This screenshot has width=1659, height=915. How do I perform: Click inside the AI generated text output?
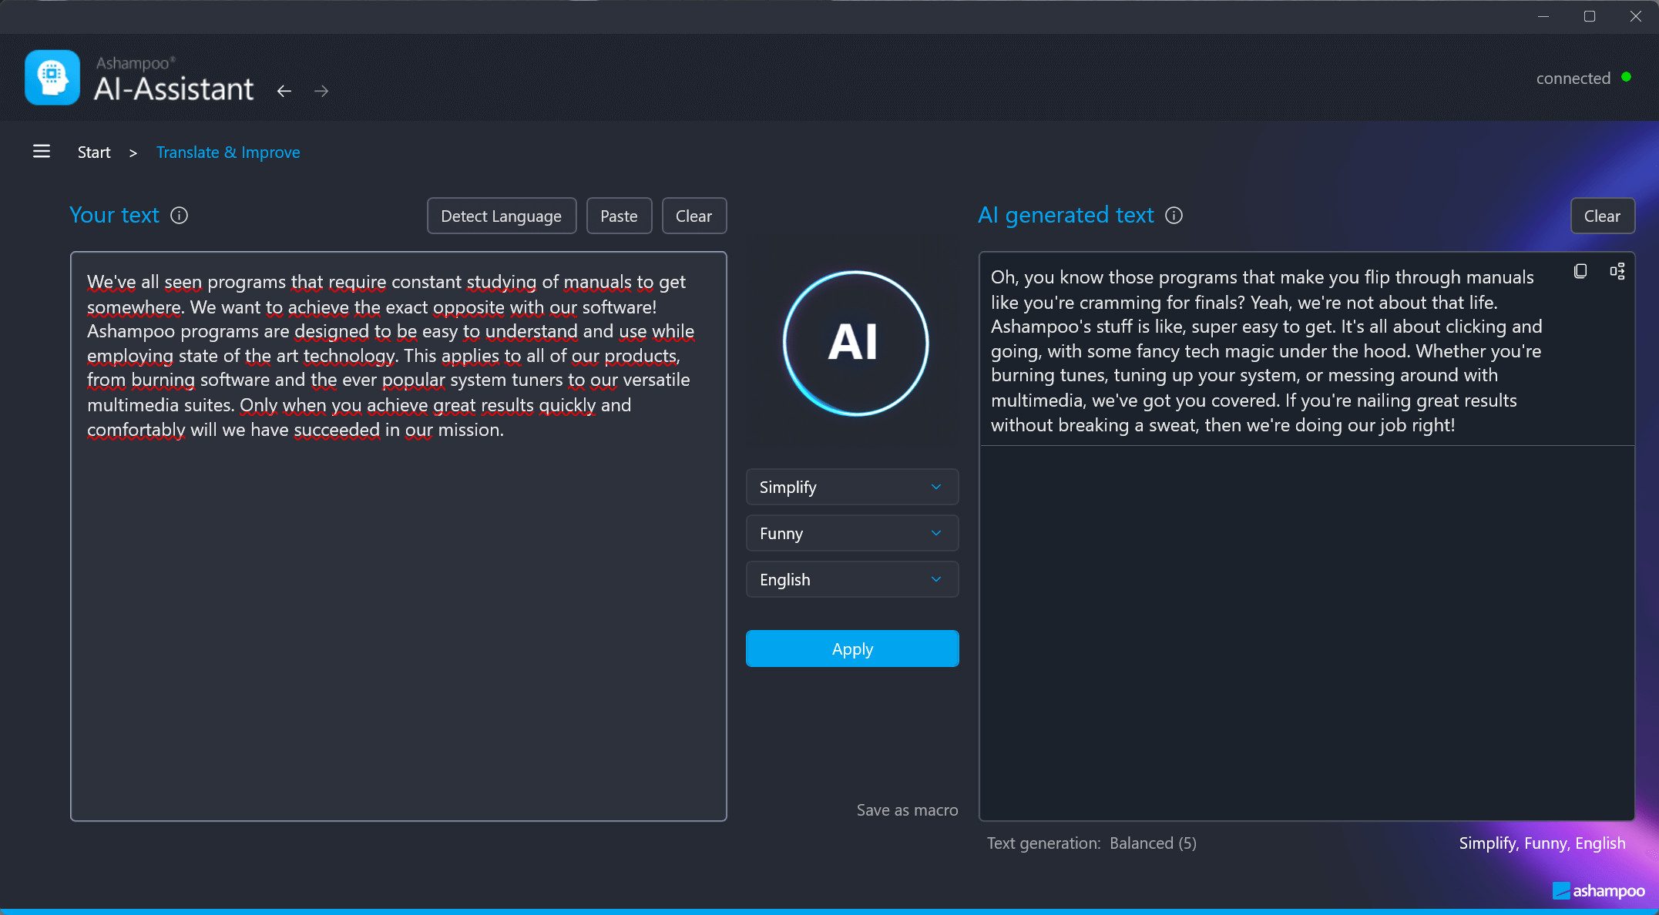1307,536
